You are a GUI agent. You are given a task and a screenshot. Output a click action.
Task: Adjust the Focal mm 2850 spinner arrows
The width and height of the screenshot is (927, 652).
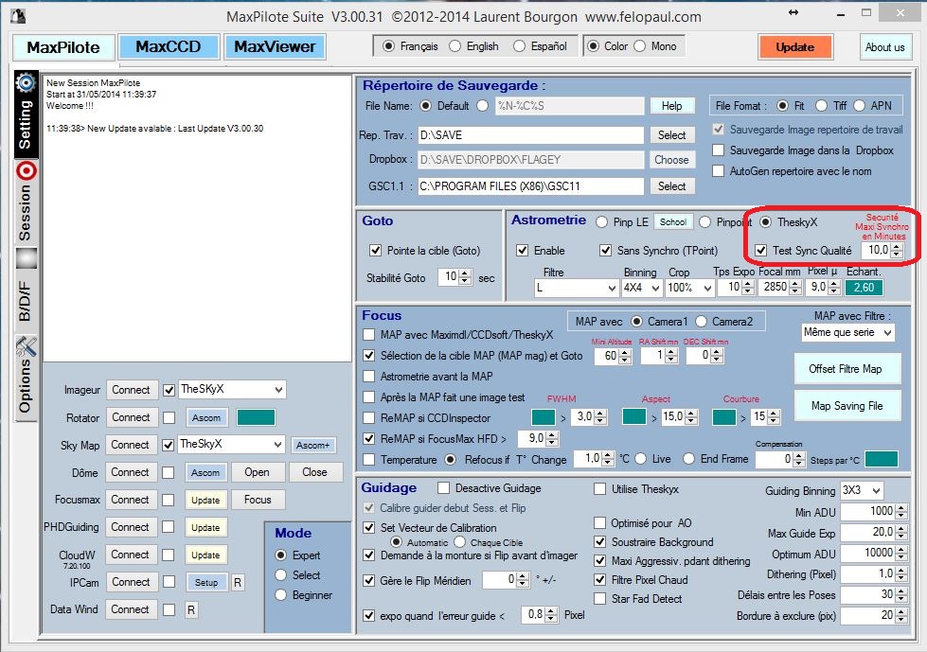(795, 288)
